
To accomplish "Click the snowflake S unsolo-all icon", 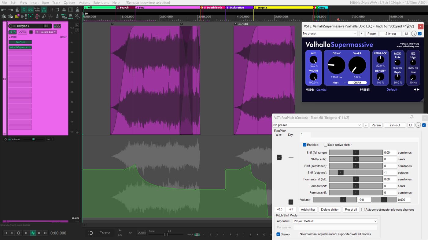I will [4, 16].
